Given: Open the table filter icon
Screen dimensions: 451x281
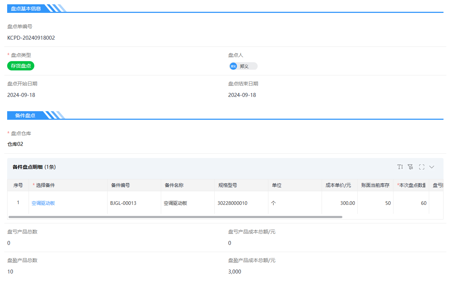Looking at the screenshot, I should 410,167.
